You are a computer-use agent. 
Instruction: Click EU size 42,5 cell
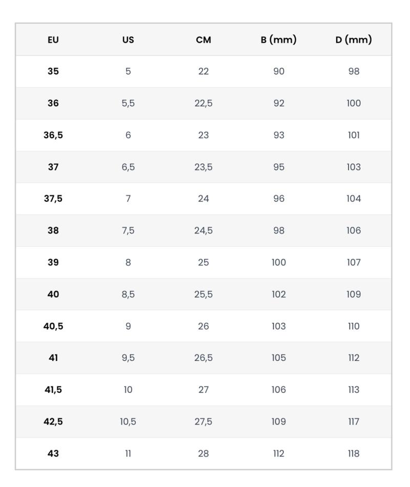pyautogui.click(x=53, y=421)
